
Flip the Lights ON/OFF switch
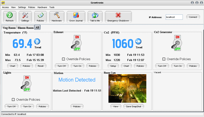27,83
